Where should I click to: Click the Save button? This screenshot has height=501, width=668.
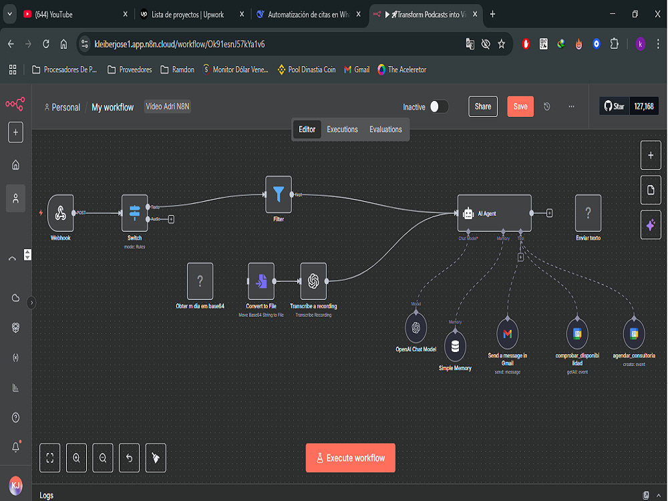click(x=520, y=106)
